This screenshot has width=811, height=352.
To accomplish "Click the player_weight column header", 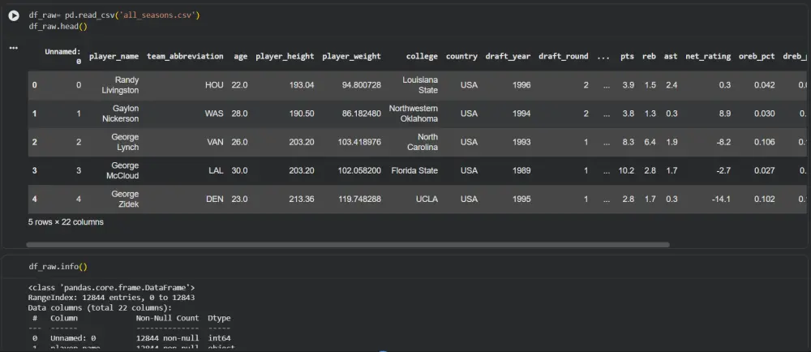I will coord(352,56).
